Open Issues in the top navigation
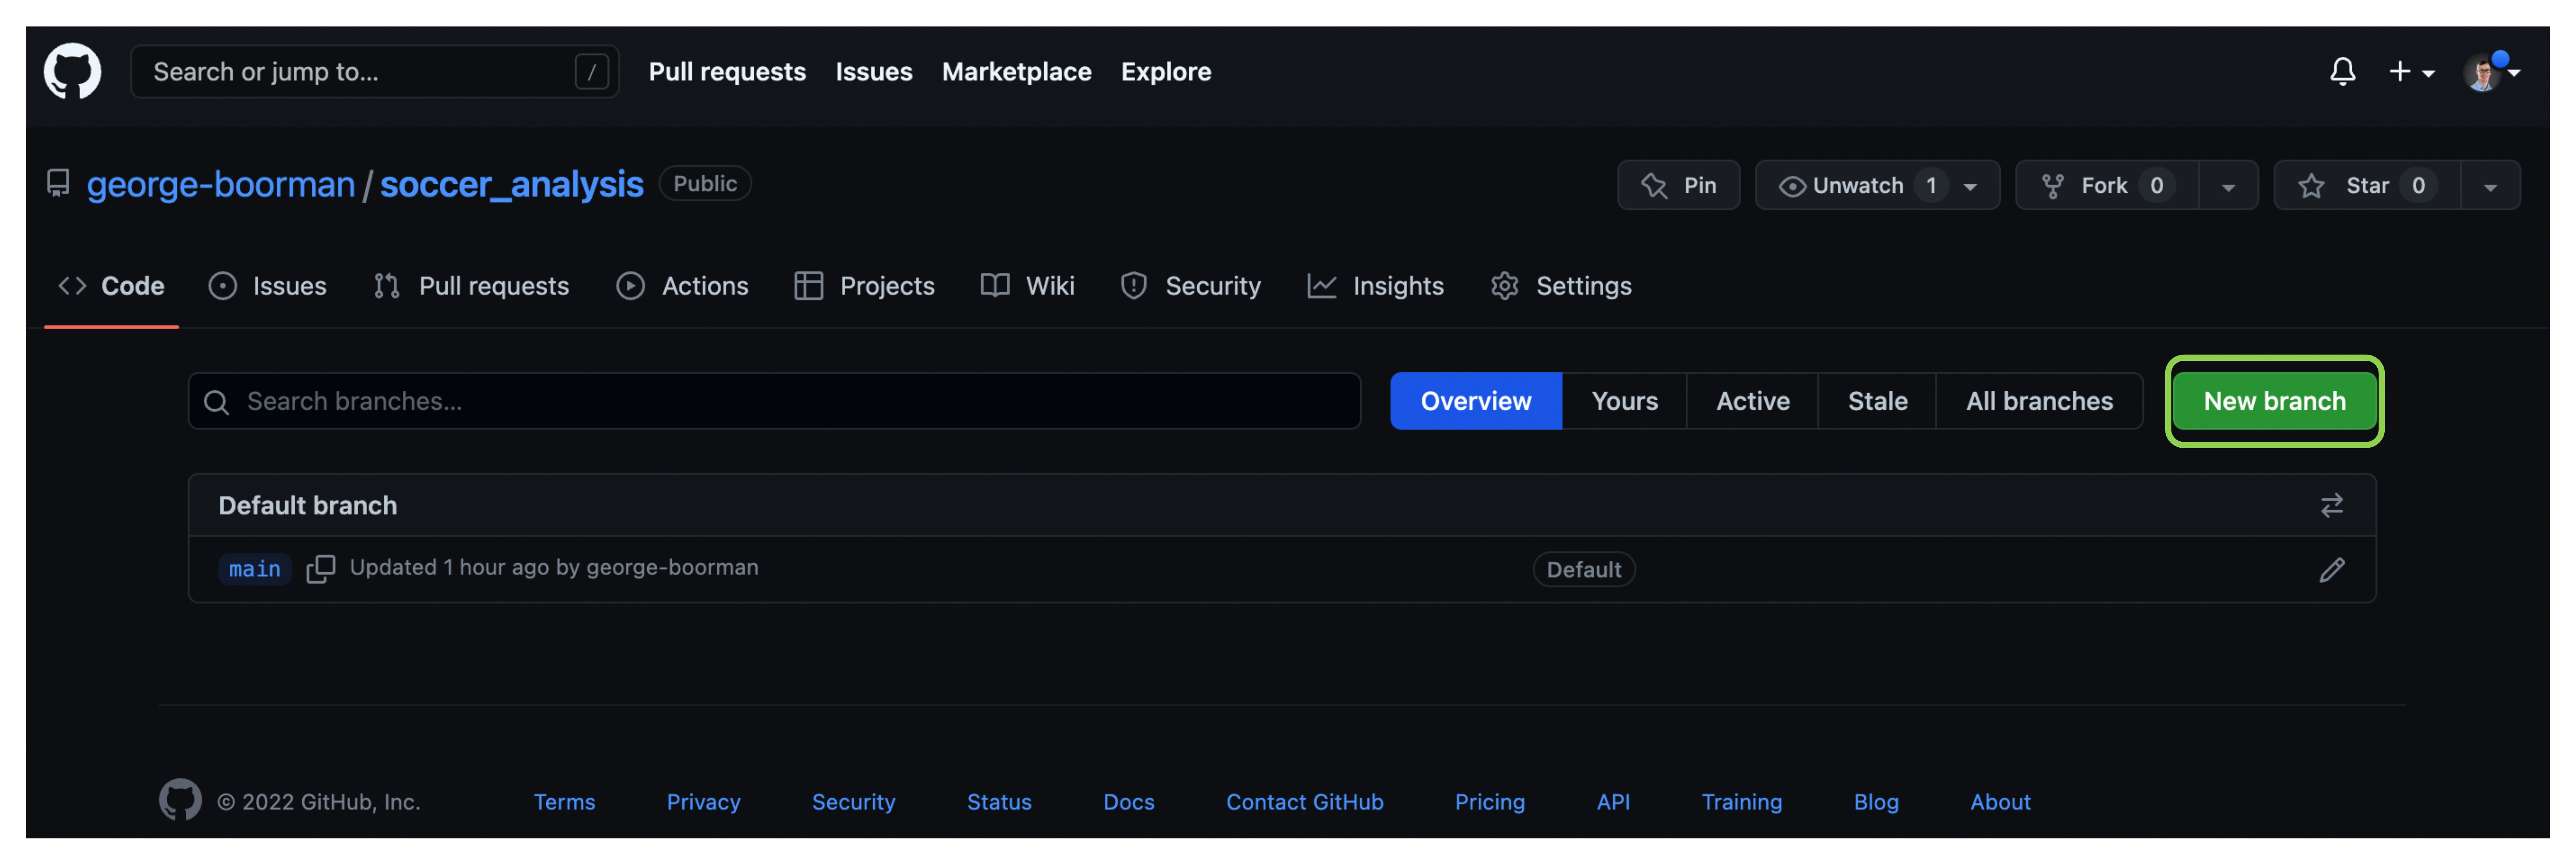Viewport: 2576px width, 863px height. [874, 72]
